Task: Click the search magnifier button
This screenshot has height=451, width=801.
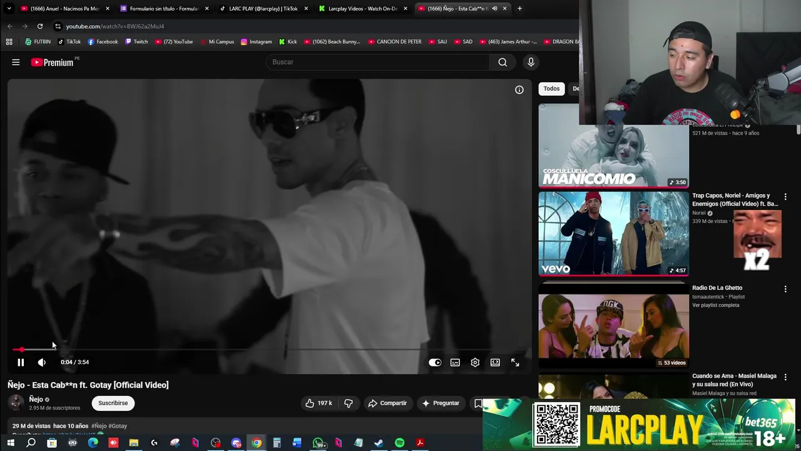Action: [503, 62]
